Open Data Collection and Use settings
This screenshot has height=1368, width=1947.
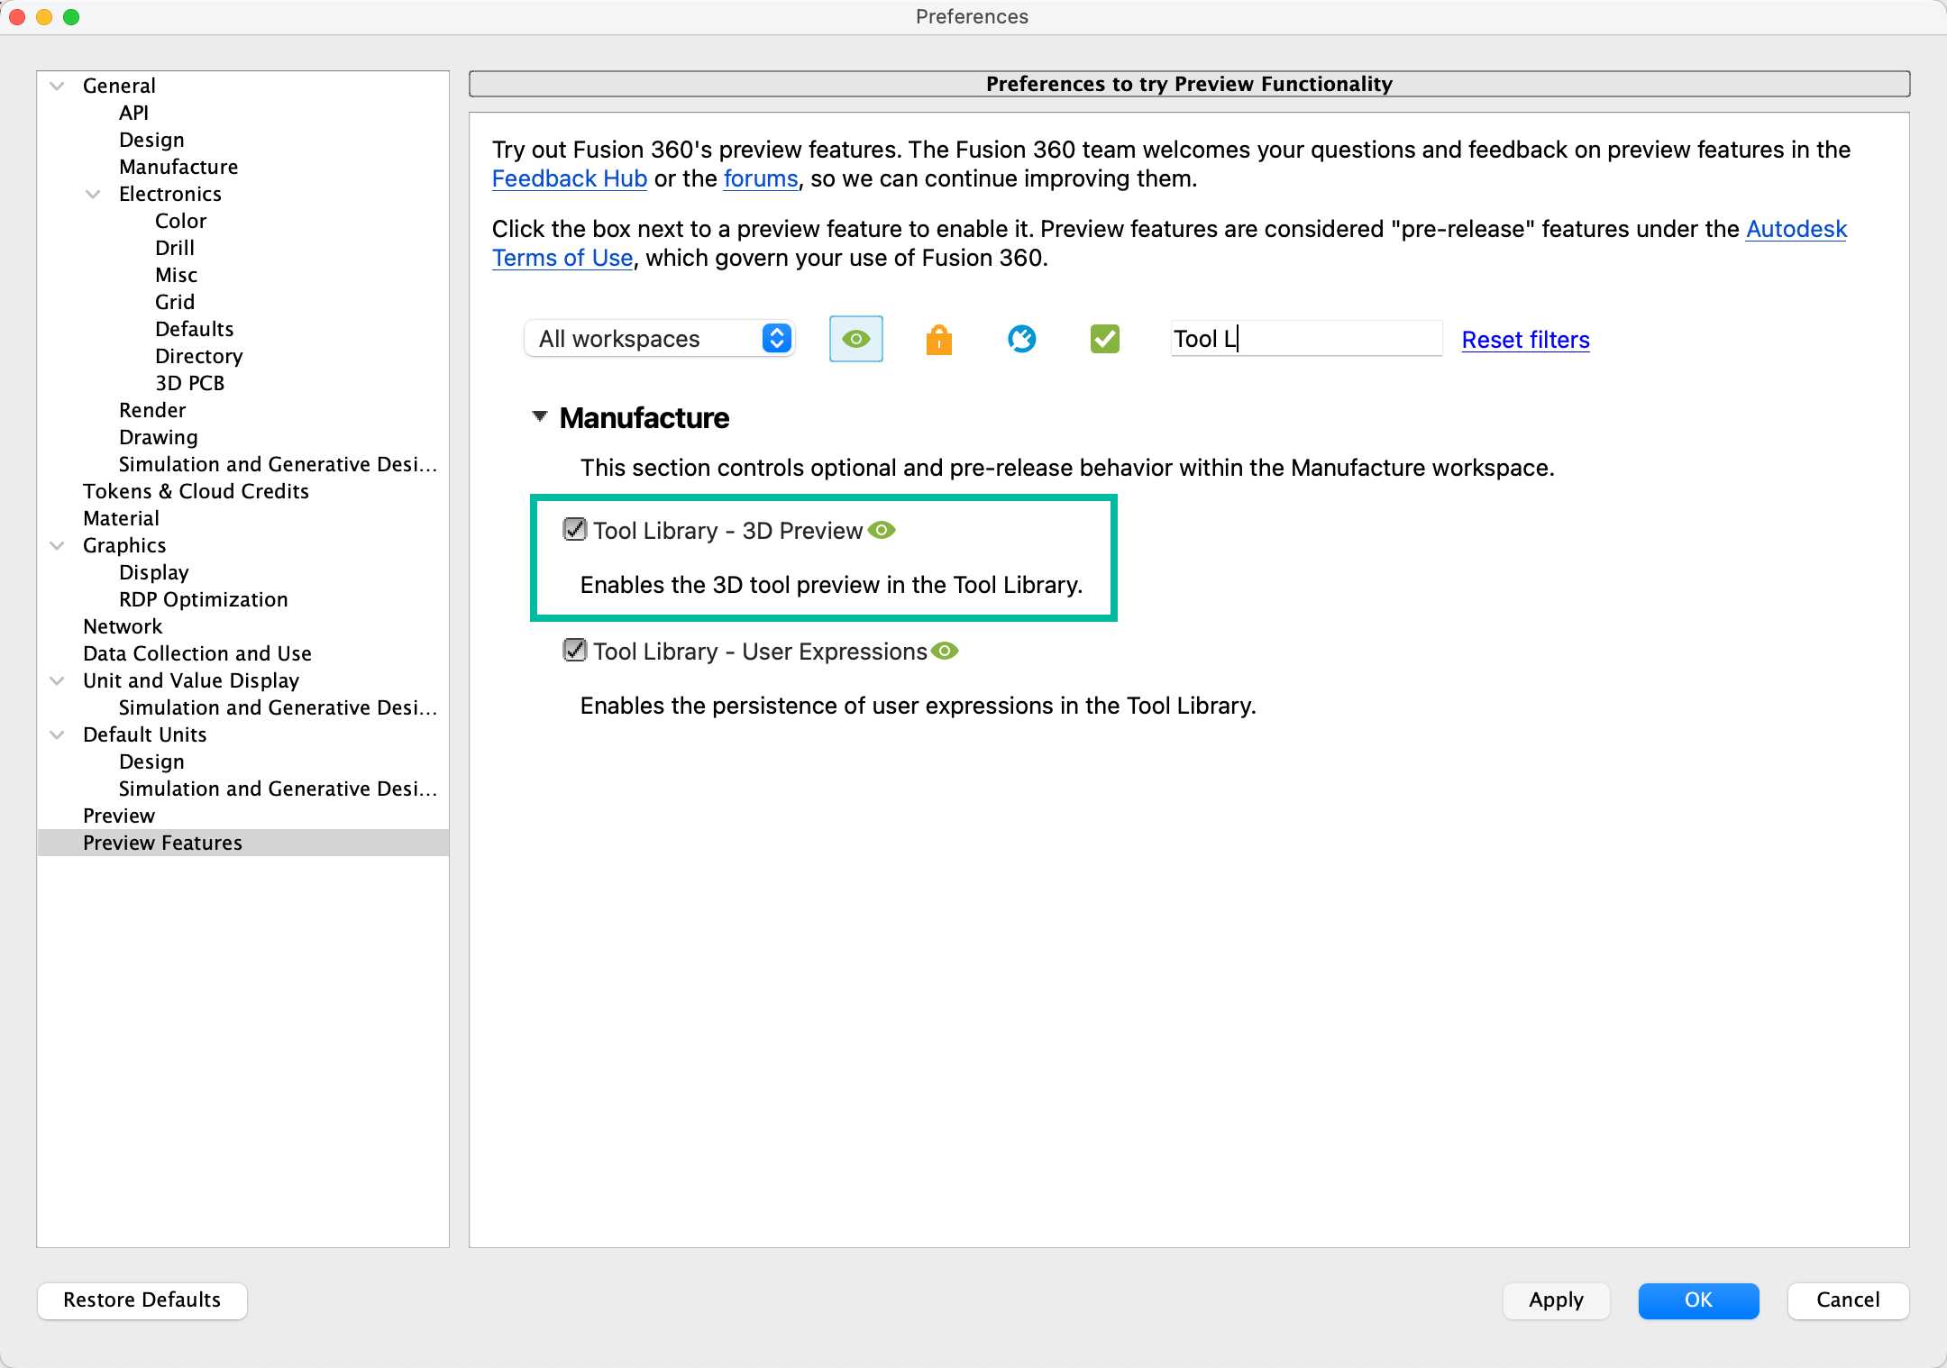tap(197, 653)
